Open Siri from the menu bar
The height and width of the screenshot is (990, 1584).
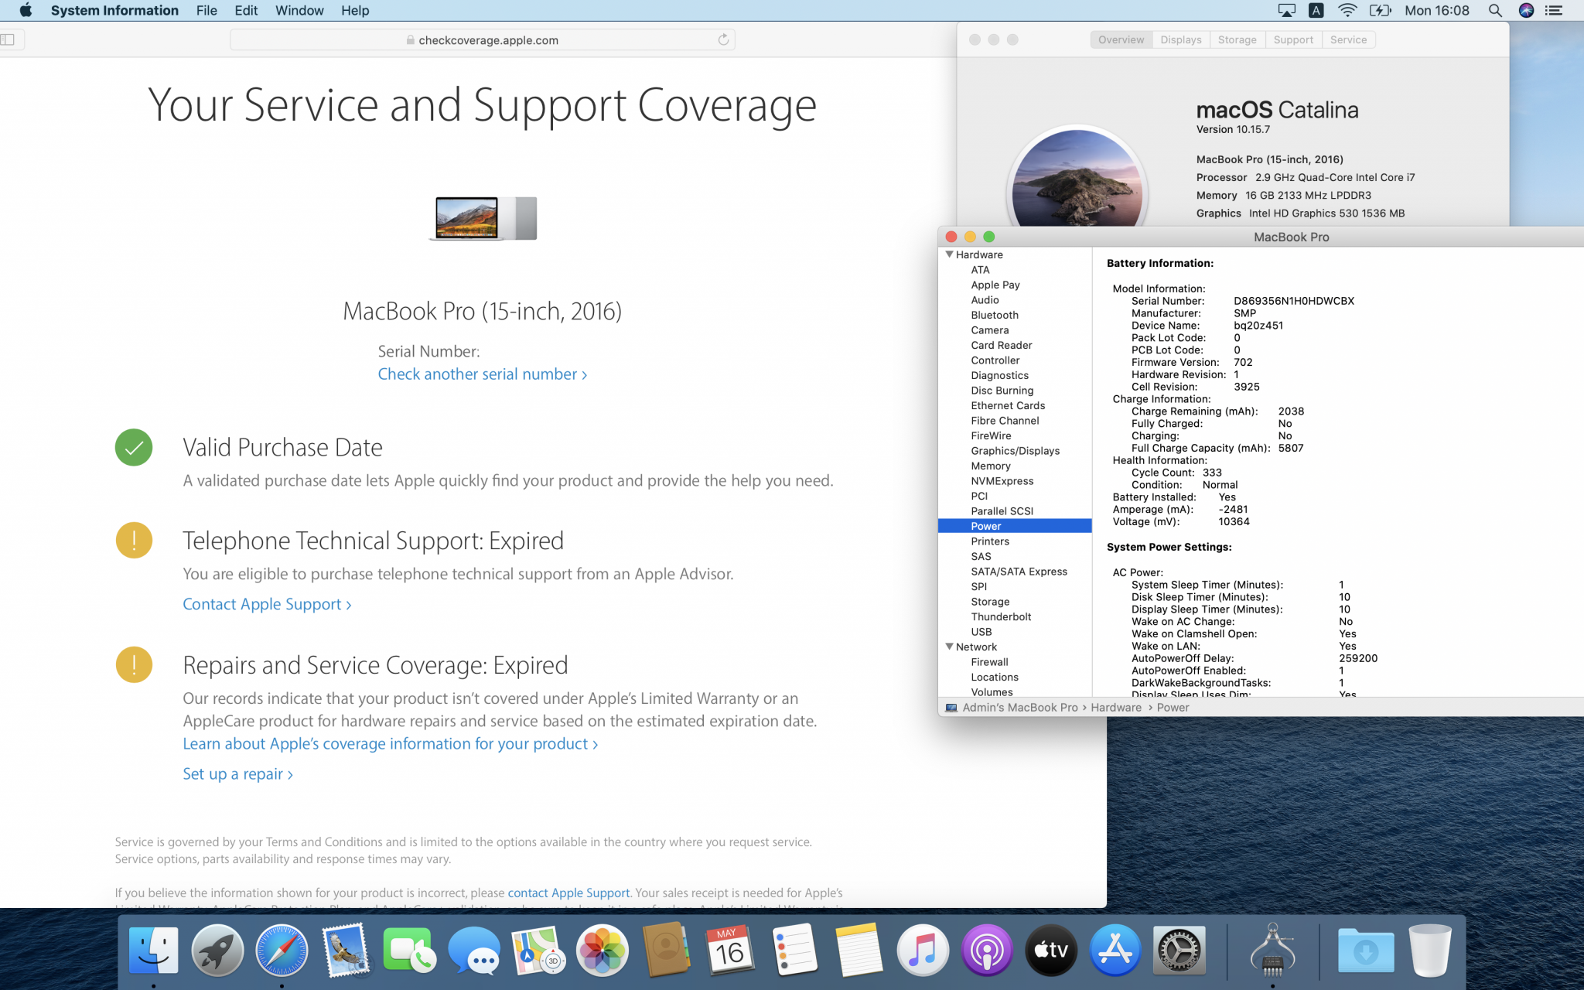pyautogui.click(x=1525, y=10)
